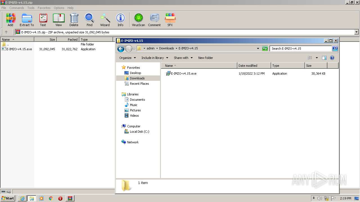
Task: Select E-IMZO-v4.15.exe in Explorer
Action: point(181,74)
